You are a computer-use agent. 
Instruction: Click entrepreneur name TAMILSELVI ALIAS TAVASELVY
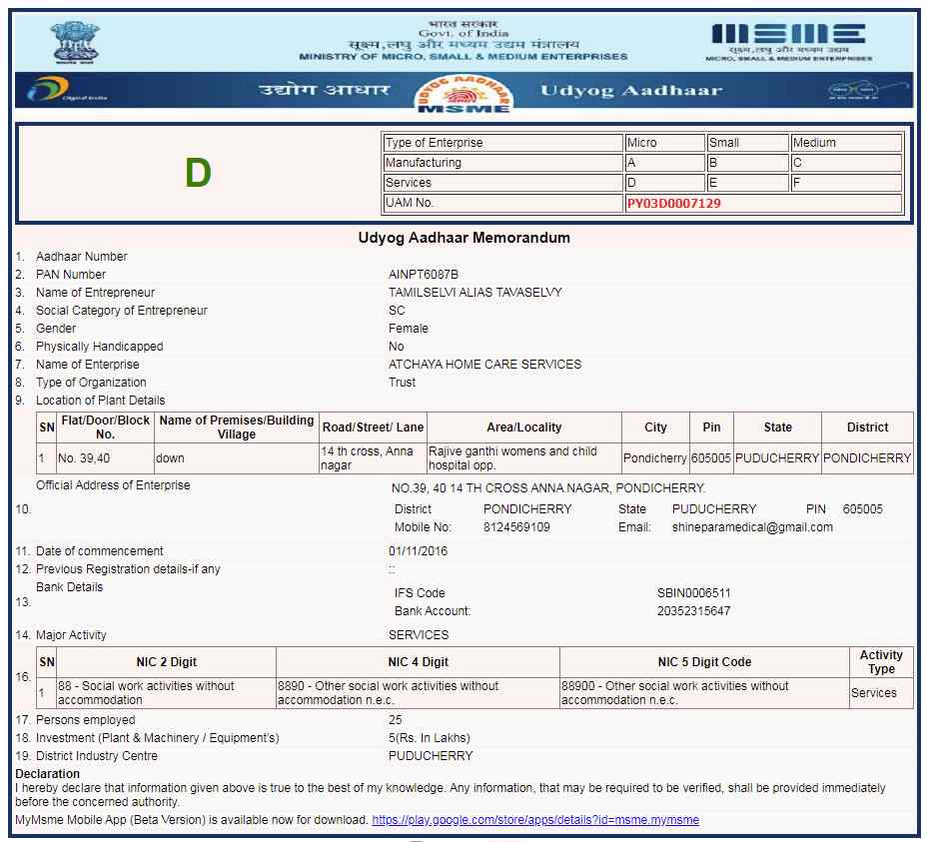(475, 292)
